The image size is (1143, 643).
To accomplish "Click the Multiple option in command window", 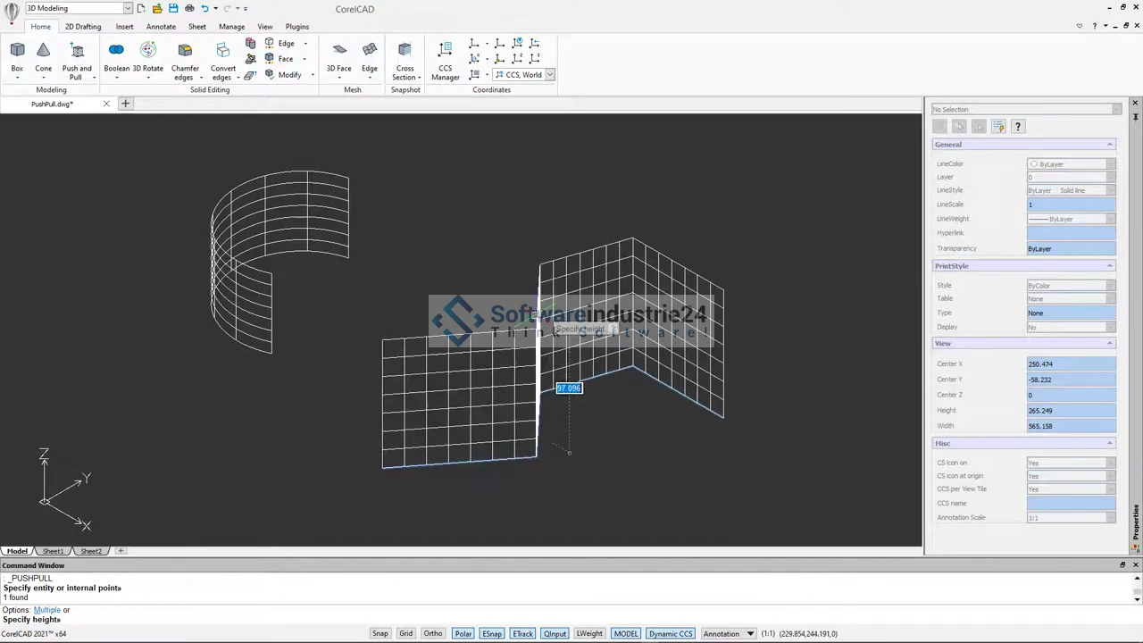I will pyautogui.click(x=46, y=610).
